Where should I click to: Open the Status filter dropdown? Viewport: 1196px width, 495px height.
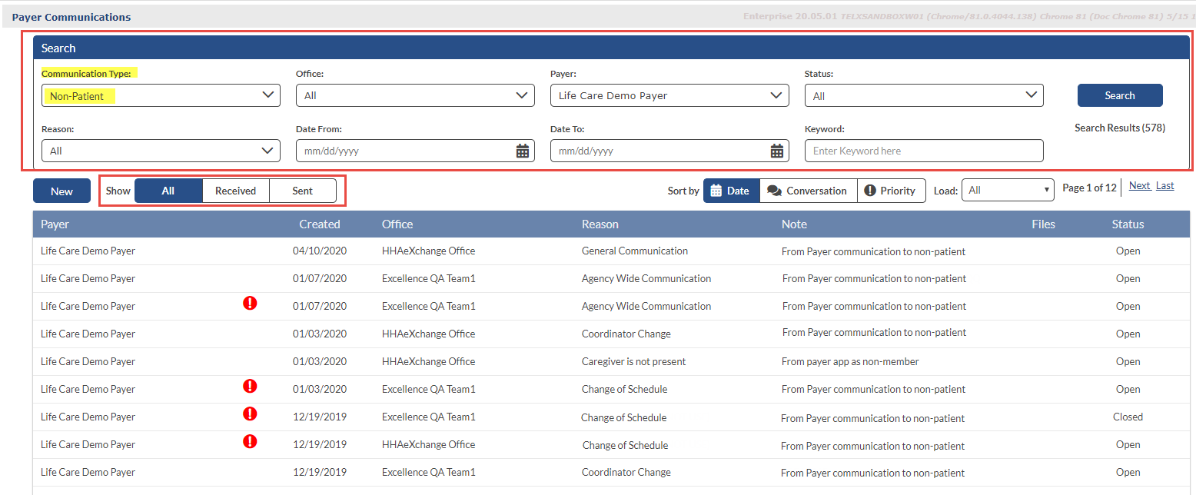pos(924,95)
